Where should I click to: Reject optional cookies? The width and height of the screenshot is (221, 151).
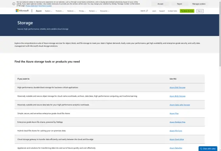[179, 4]
